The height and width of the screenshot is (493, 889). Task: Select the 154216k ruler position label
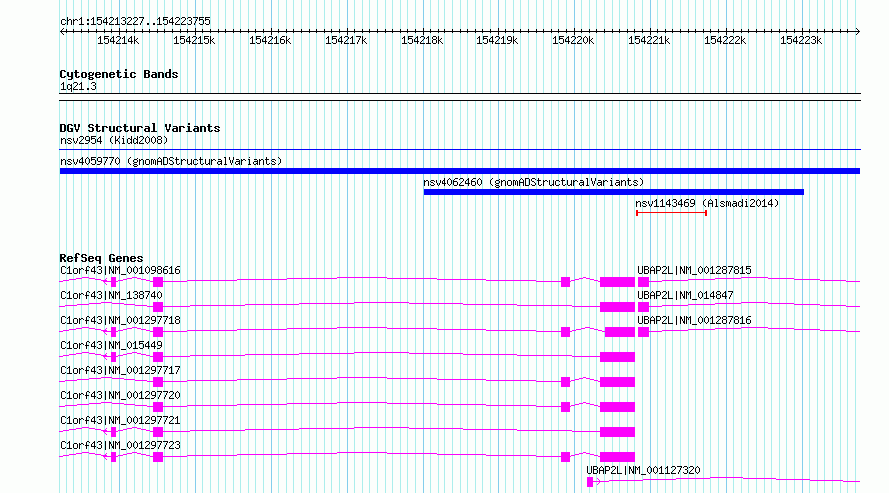pos(270,40)
